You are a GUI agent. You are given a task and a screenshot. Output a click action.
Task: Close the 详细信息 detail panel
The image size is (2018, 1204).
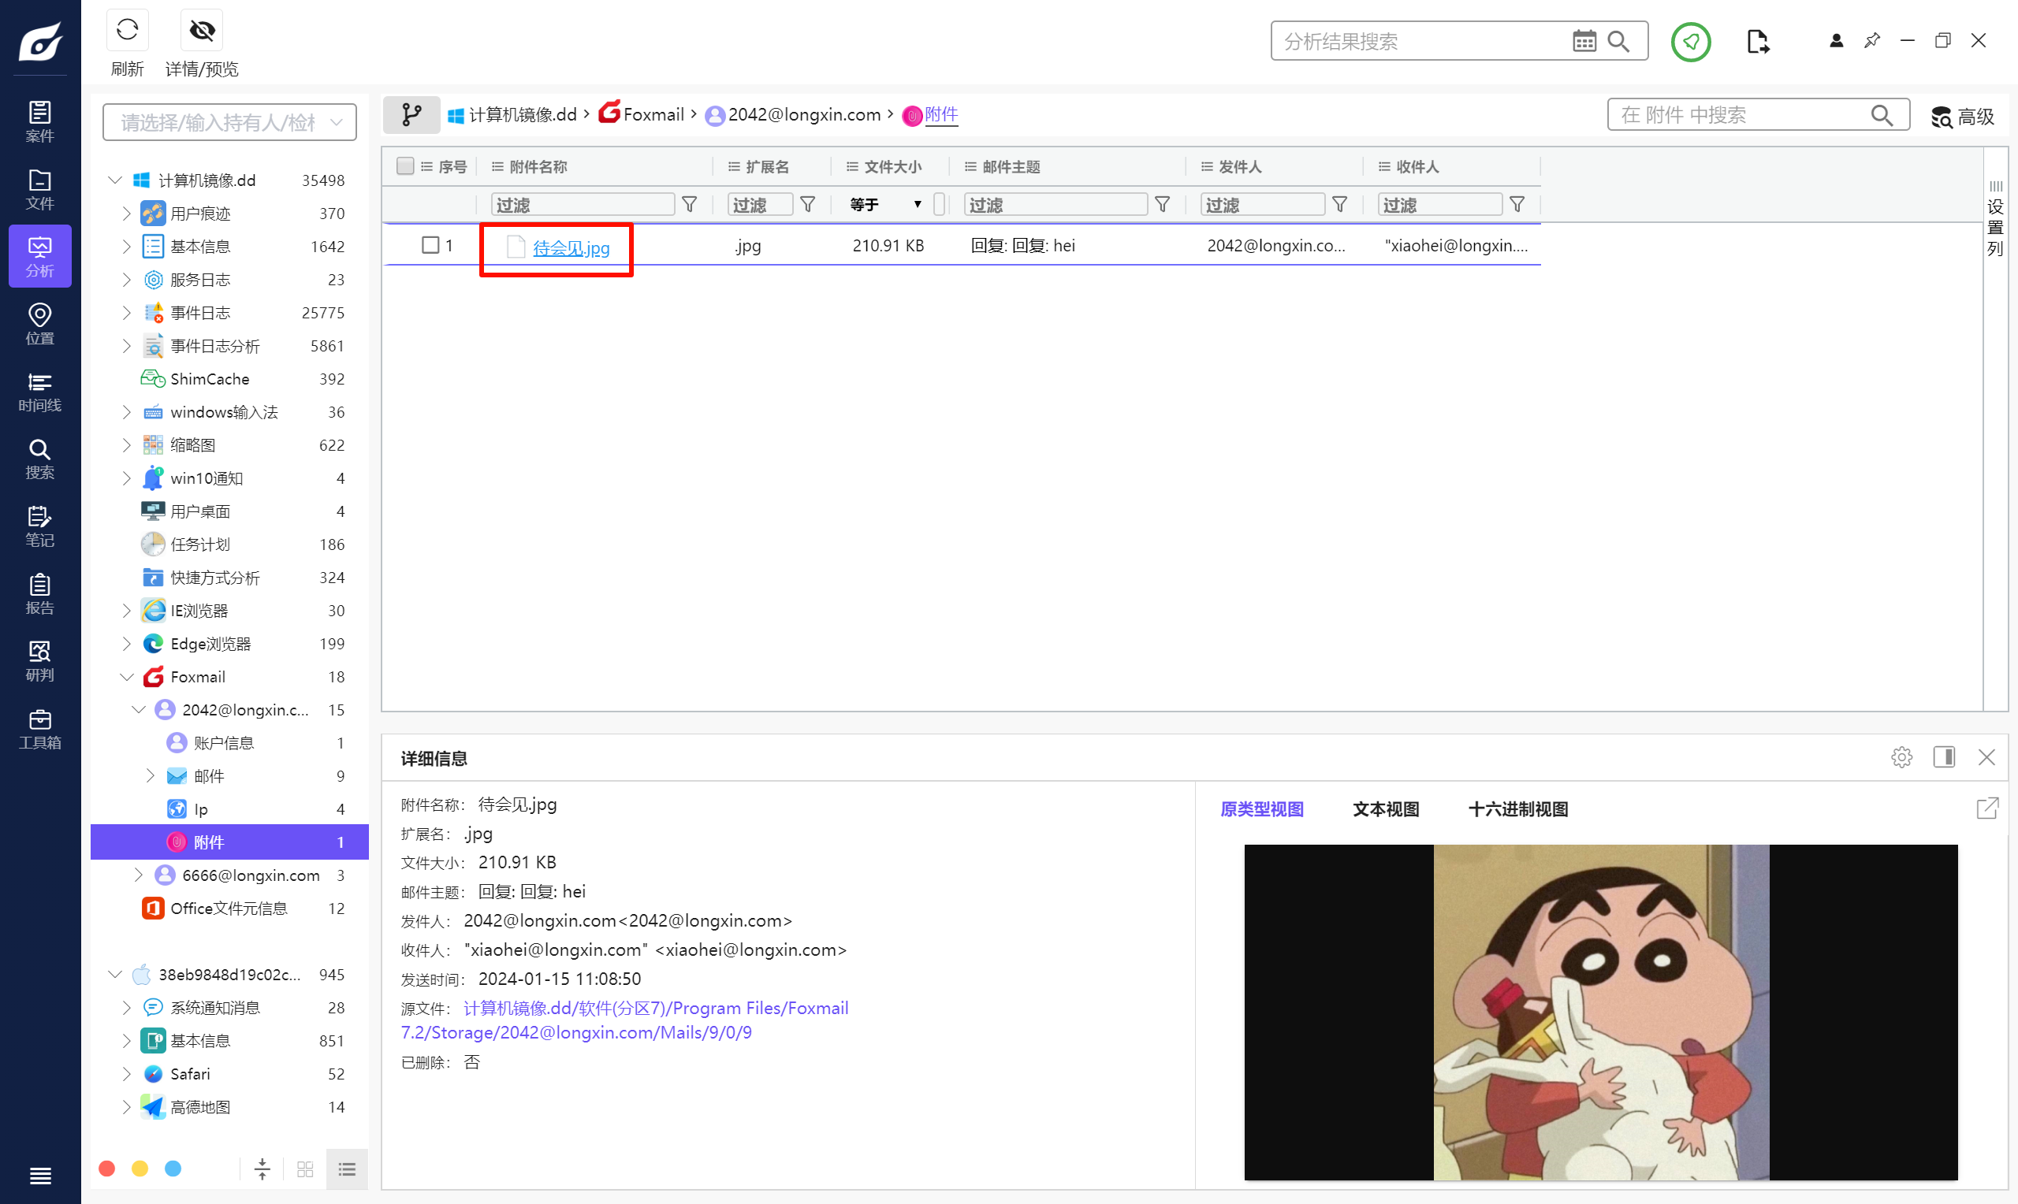pyautogui.click(x=1986, y=757)
